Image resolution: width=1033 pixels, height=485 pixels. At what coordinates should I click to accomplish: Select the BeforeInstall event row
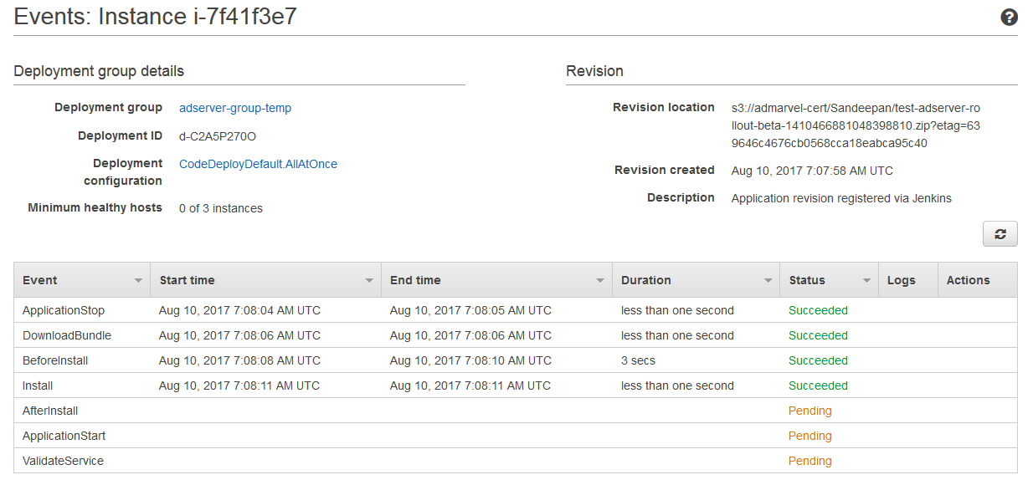55,360
